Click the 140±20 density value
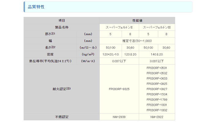 coord(157,54)
